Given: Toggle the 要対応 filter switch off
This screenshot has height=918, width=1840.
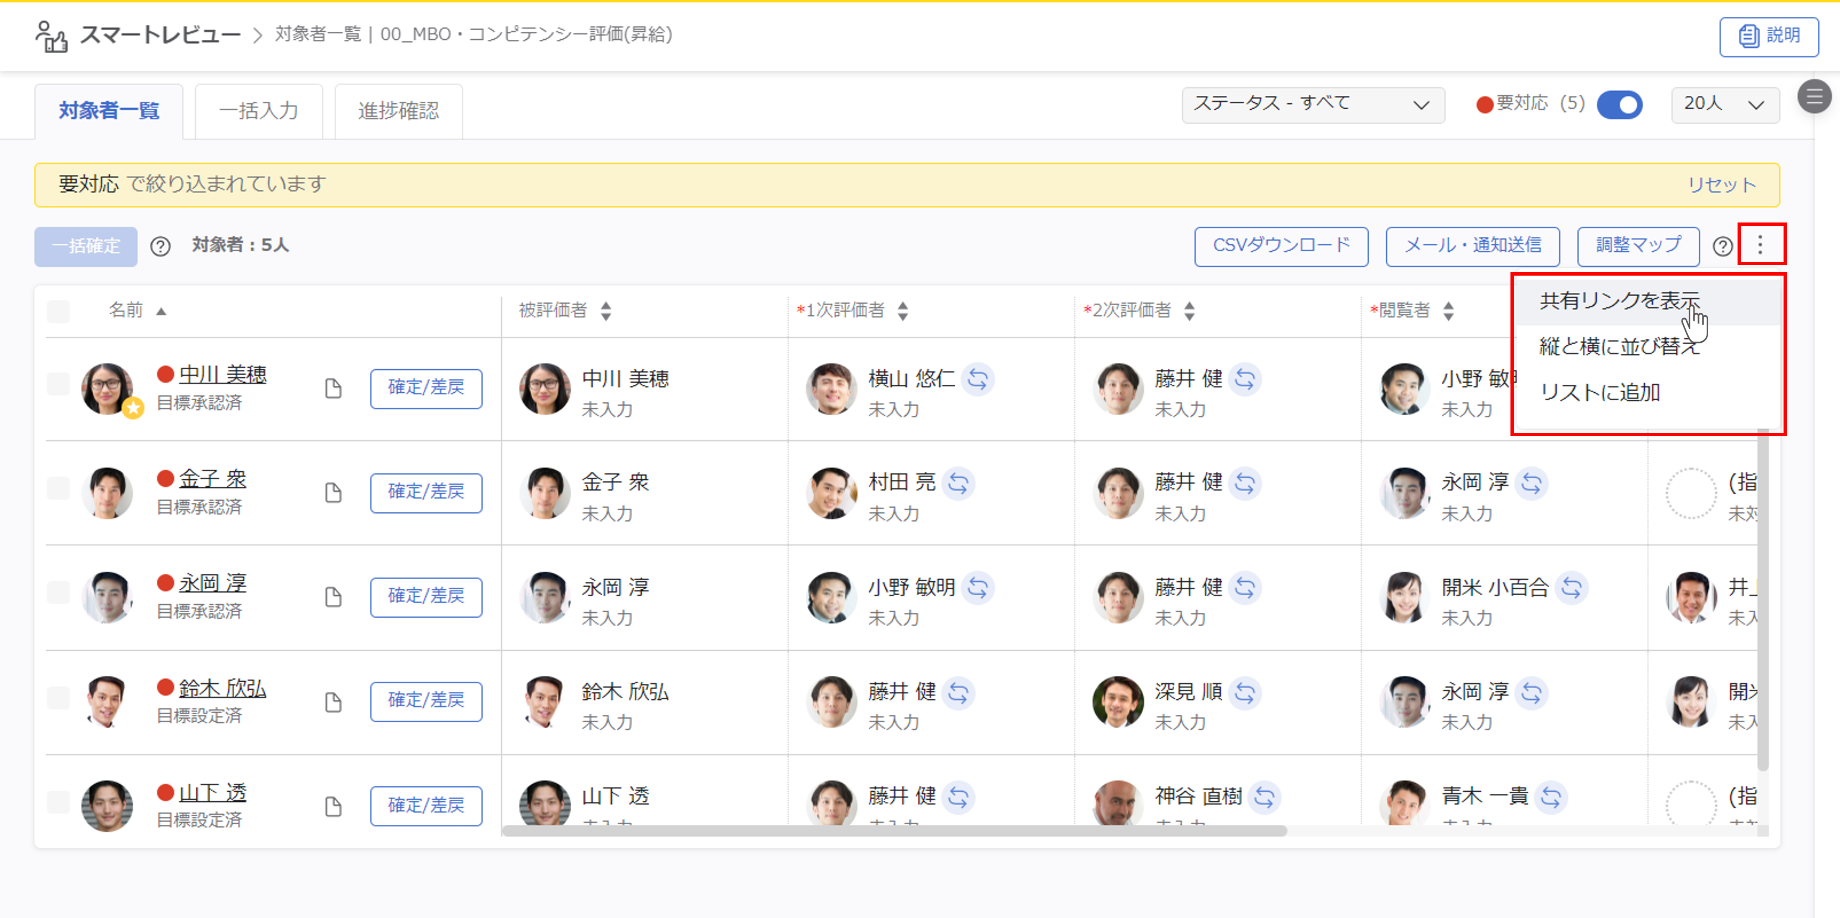Looking at the screenshot, I should click(x=1619, y=104).
